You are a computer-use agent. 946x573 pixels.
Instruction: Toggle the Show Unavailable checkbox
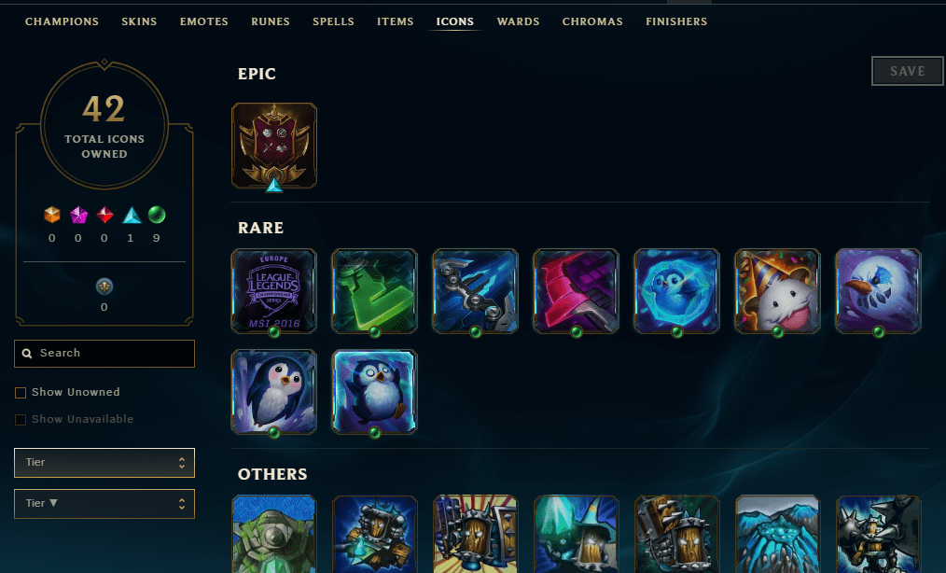[x=21, y=420]
